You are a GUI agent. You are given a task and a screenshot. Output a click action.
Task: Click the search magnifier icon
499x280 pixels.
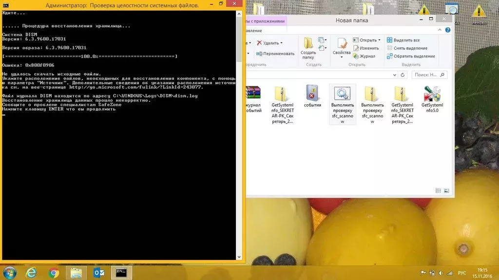(442, 75)
